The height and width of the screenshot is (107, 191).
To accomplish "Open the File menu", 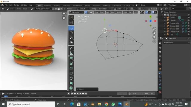I will tap(6, 5).
